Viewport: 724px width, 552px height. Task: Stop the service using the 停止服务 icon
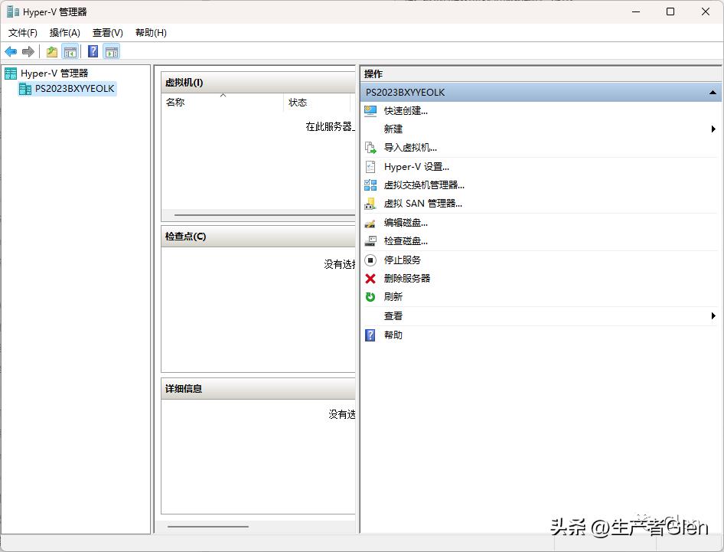click(x=370, y=260)
